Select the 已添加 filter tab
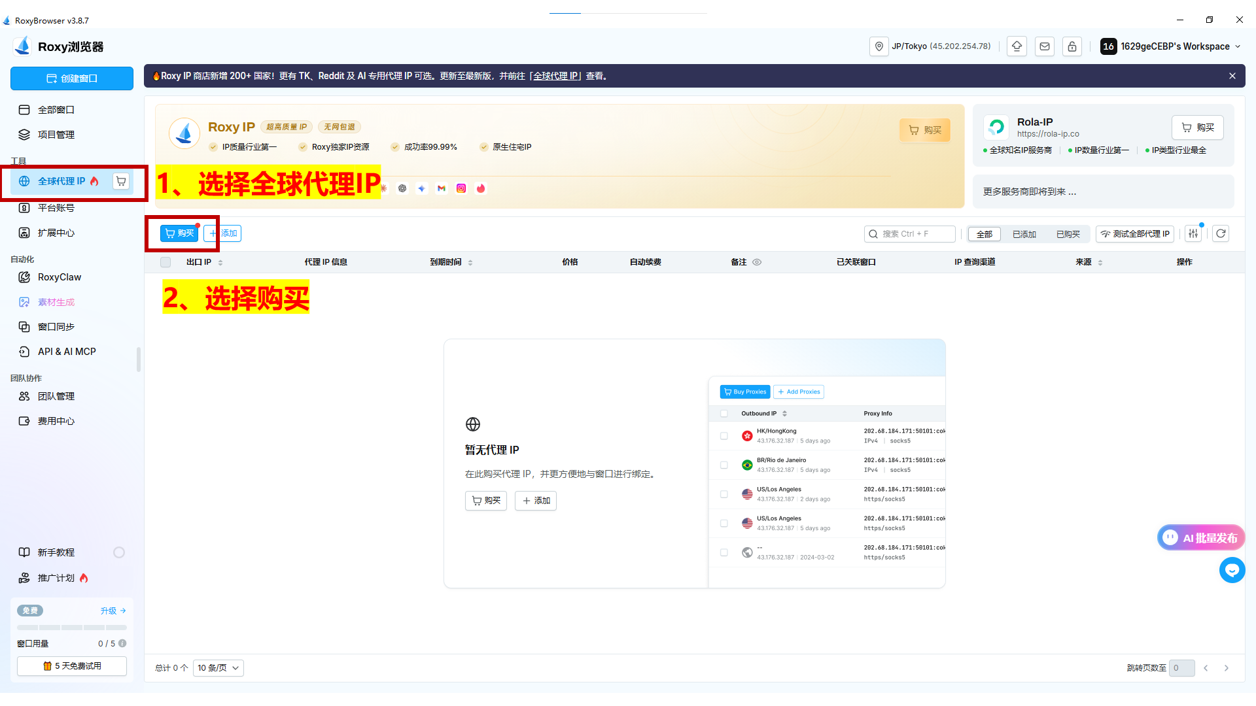Image resolution: width=1256 pixels, height=706 pixels. click(1024, 234)
